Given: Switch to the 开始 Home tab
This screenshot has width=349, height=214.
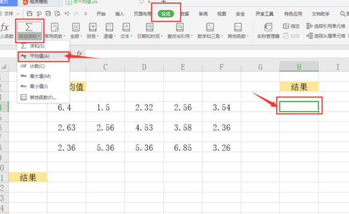Looking at the screenshot, I should coord(101,14).
